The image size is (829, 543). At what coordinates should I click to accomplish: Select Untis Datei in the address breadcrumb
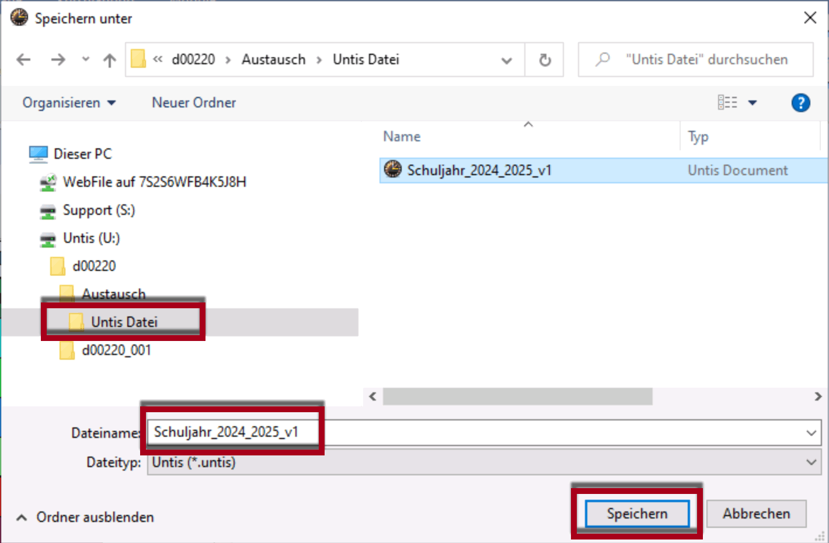(x=366, y=60)
